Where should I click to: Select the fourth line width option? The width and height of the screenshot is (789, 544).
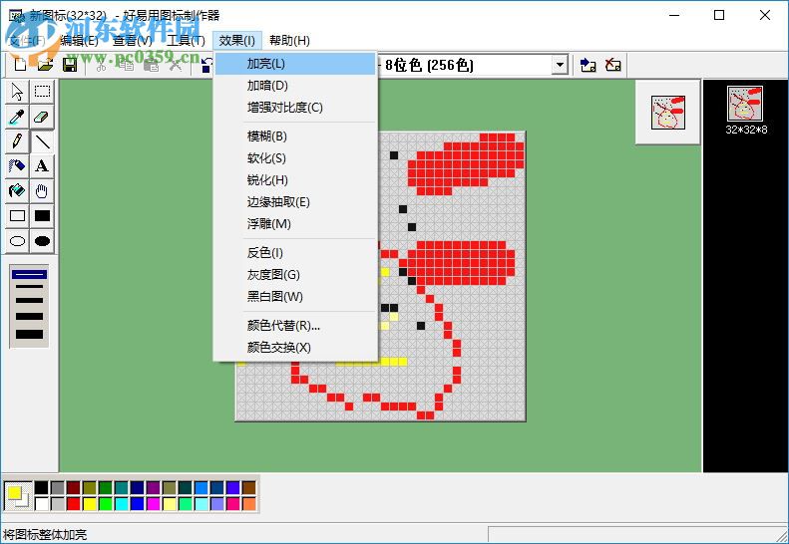[29, 316]
